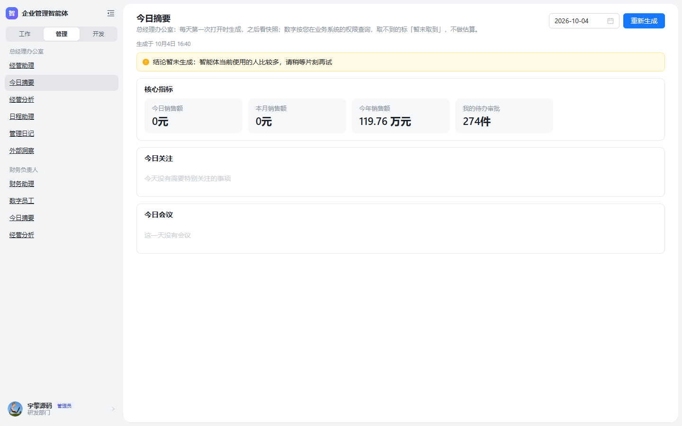Screen dimensions: 682x426
Task: Click the 结论暂未生成 alert message text
Action: [242, 62]
